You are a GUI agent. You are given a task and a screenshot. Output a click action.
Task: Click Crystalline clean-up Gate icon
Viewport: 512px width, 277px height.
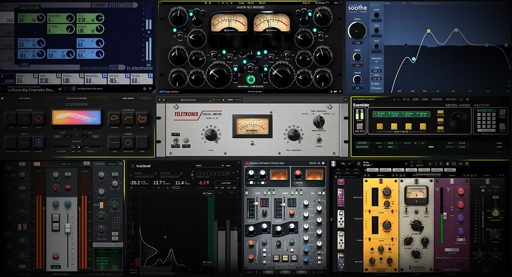(142, 118)
